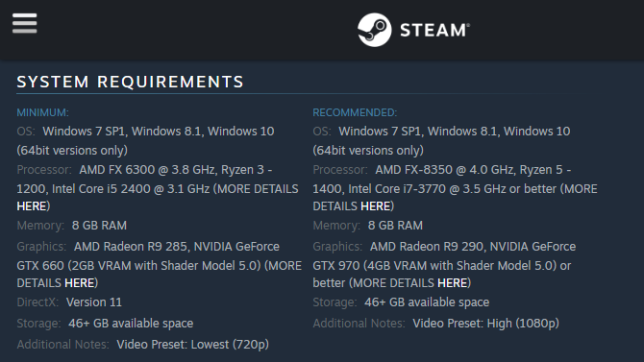Click Video Preset: Lowest (720p) note
644x362 pixels.
tap(192, 345)
